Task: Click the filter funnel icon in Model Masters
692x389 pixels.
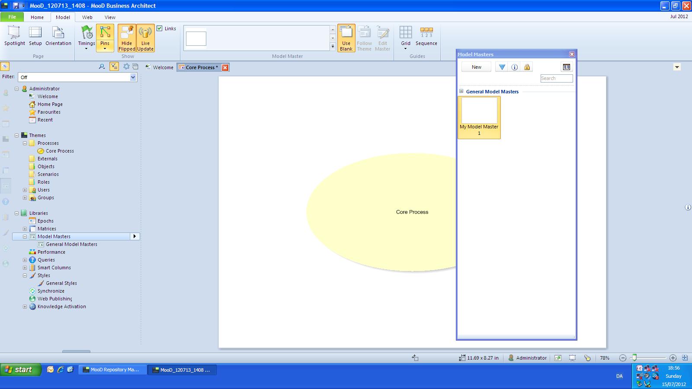Action: [502, 67]
